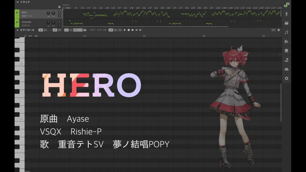Click the arrangement horizontal scrollbar below tracks
The width and height of the screenshot is (306, 172).
[146, 27]
